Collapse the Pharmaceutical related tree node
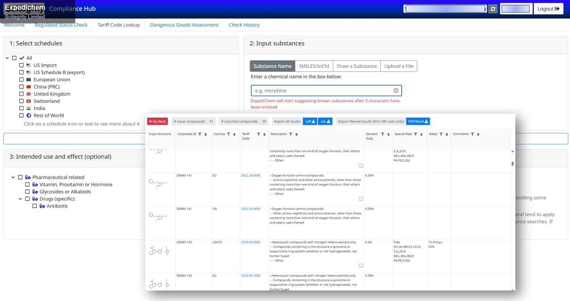The width and height of the screenshot is (570, 301). pos(13,177)
